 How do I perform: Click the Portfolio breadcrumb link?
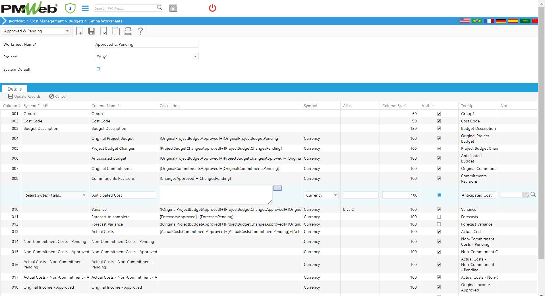[17, 21]
